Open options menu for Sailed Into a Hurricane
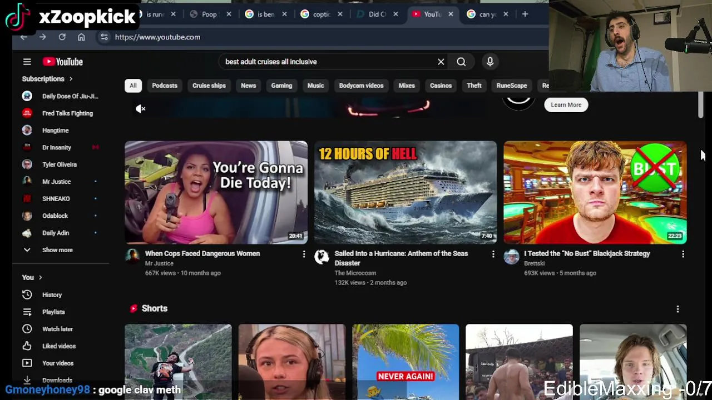The image size is (712, 400). [493, 254]
